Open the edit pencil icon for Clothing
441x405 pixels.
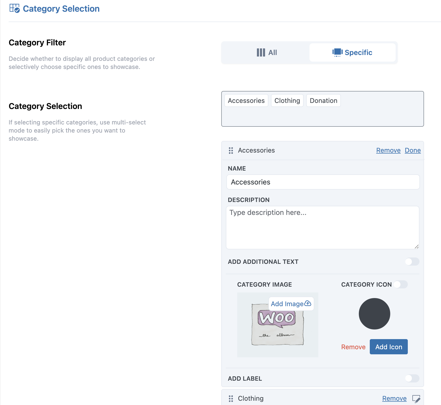(416, 399)
